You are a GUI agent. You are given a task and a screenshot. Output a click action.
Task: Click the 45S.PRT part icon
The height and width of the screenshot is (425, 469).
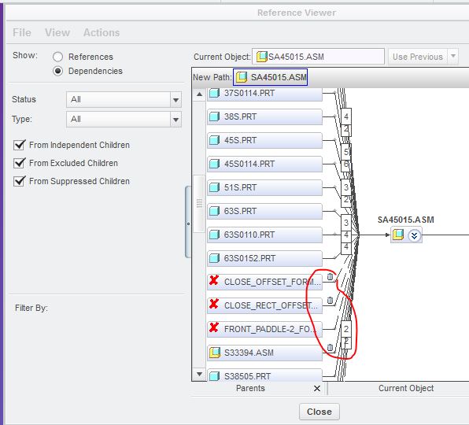tap(214, 140)
